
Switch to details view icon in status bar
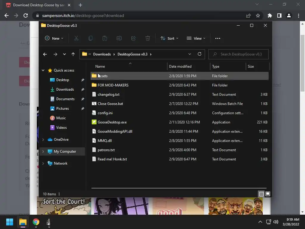[261, 194]
